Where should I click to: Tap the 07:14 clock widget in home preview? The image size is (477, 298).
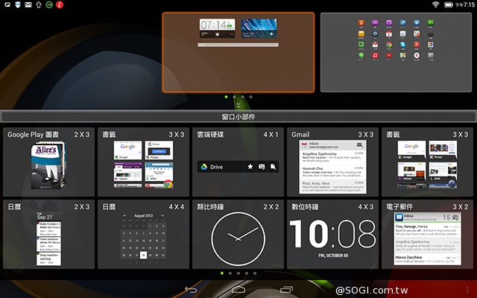pos(217,28)
